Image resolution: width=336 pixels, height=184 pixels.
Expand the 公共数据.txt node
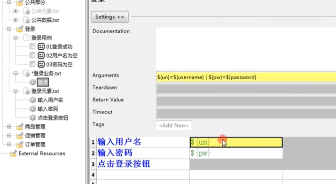[x=16, y=20]
